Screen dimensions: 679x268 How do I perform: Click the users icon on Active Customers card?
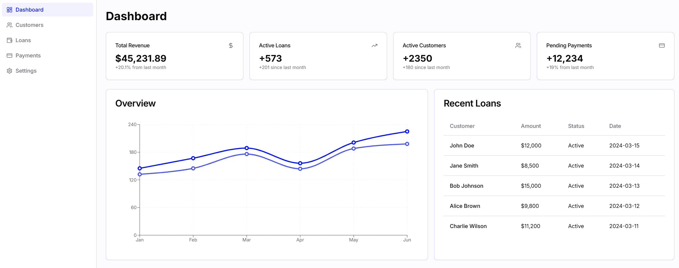pyautogui.click(x=518, y=45)
